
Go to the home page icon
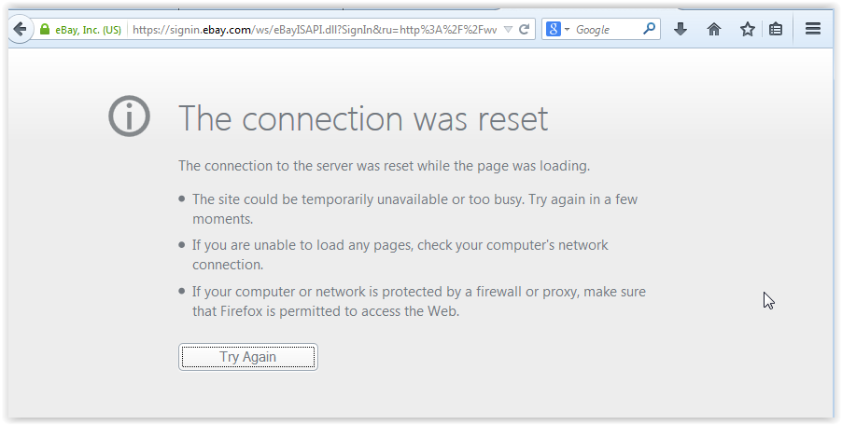point(714,29)
